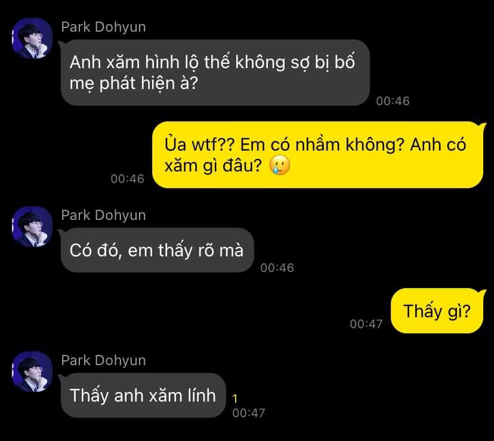Tap the yellow 'Thấy gì?' bubble
This screenshot has height=441, width=494.
(x=437, y=311)
